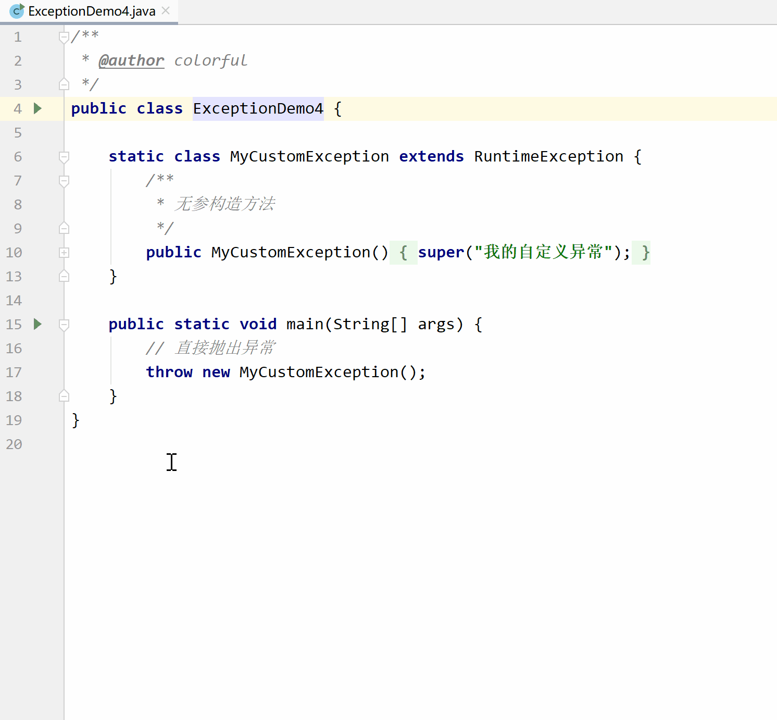The width and height of the screenshot is (777, 720).
Task: Click the folded opening brace after MyCustomException()
Action: [x=403, y=253]
